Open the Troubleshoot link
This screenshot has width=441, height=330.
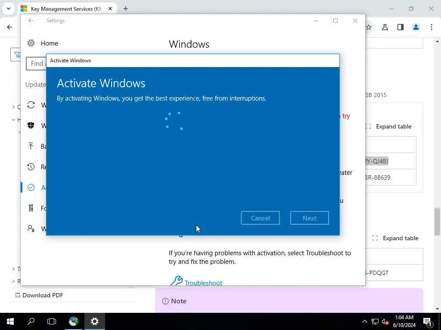coord(203,283)
